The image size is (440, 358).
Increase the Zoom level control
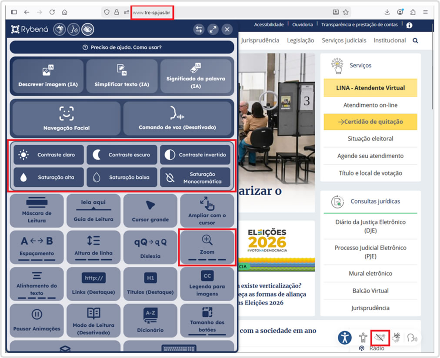(207, 247)
